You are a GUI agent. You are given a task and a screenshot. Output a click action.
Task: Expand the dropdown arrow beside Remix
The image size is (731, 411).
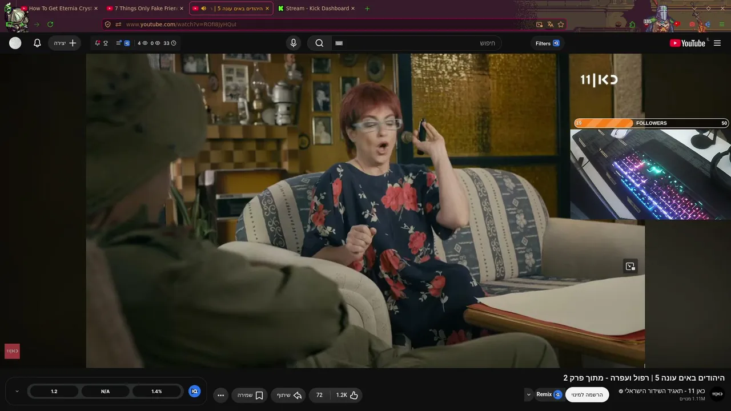click(x=528, y=394)
